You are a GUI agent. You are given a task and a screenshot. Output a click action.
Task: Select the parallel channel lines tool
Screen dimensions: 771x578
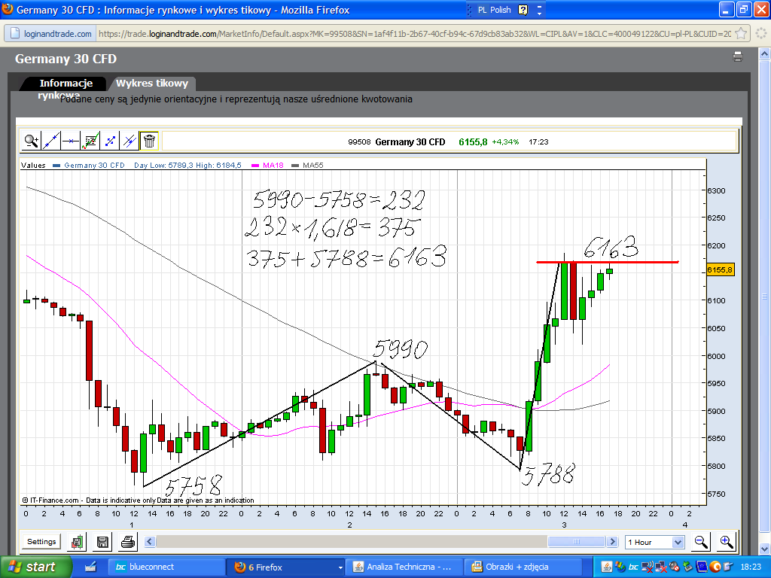(x=130, y=141)
